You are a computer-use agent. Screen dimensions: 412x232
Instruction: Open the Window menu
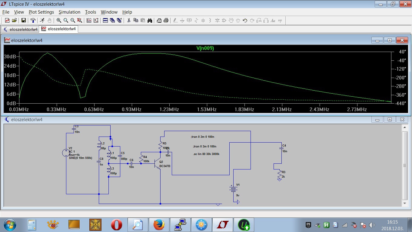click(x=109, y=12)
